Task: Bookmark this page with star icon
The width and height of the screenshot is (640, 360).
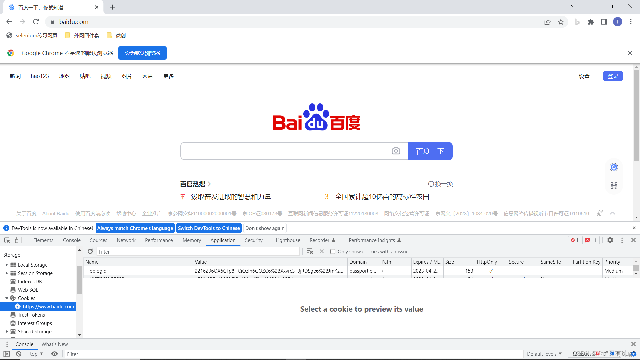Action: [561, 22]
